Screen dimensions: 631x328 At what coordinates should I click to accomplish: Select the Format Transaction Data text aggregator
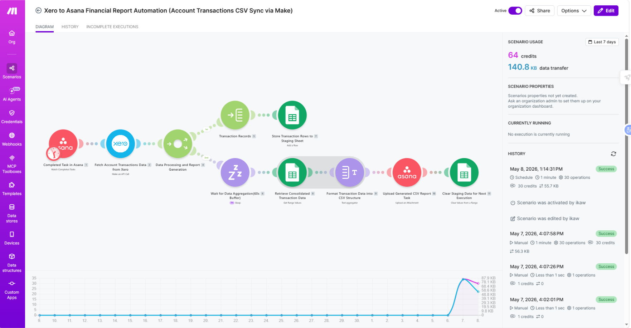350,172
